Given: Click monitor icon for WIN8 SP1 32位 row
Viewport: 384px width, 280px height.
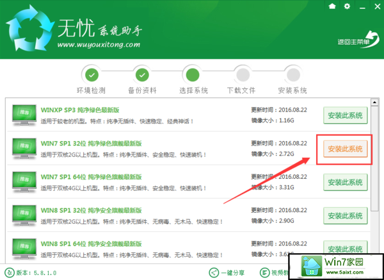Looking at the screenshot, I should coord(24,216).
